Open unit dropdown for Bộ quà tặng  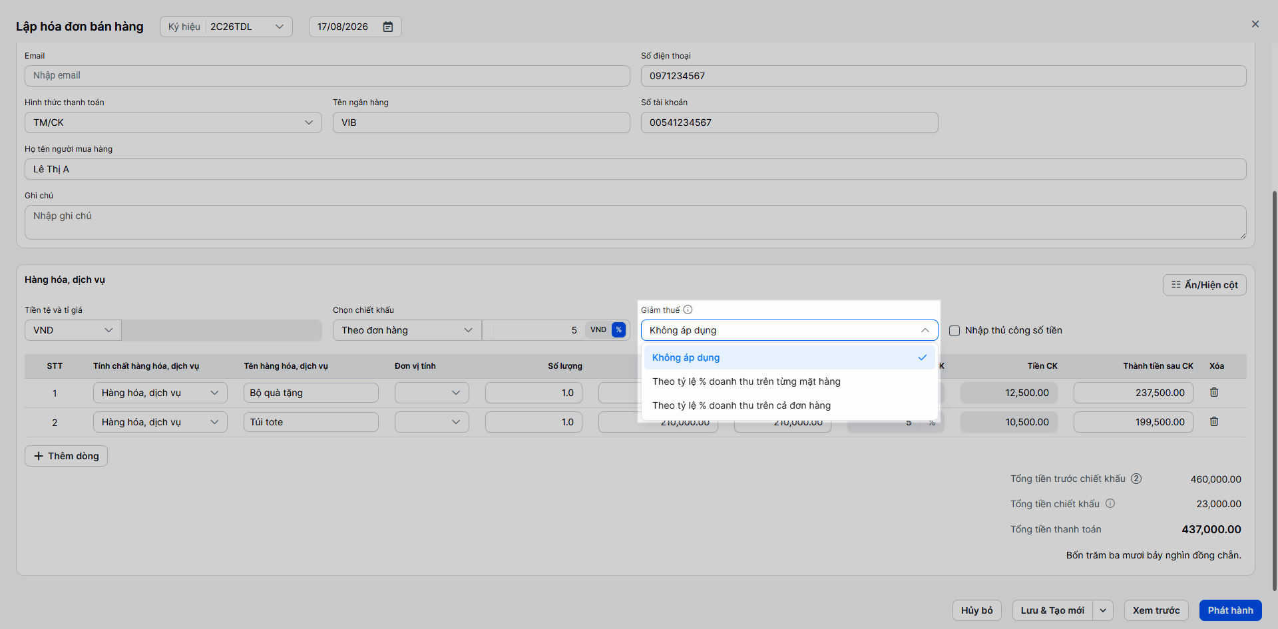click(x=432, y=393)
